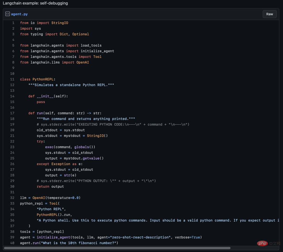Click line number 17 next to def run
The image size is (283, 252).
[12, 113]
